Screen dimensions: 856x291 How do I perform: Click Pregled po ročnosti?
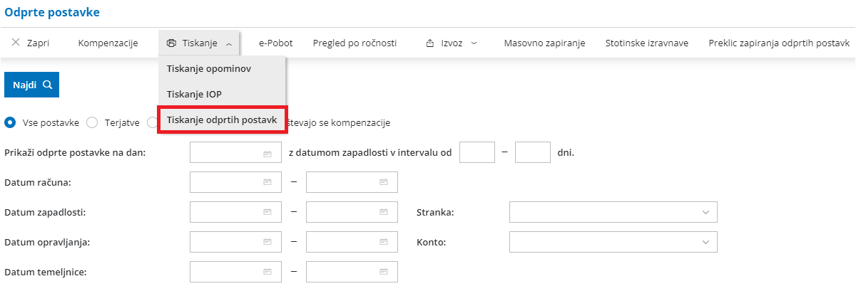(355, 43)
